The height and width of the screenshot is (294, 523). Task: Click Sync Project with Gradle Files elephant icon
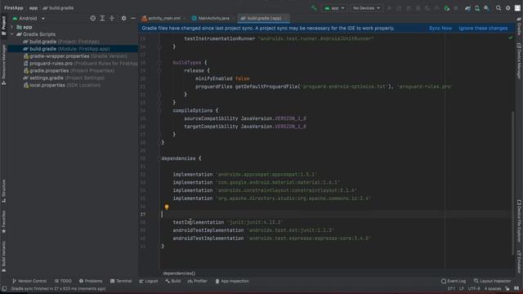(x=467, y=8)
